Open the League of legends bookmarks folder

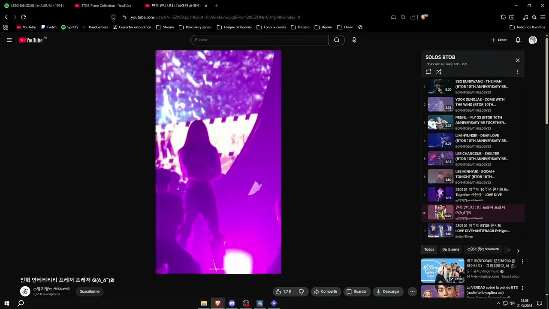[x=234, y=27]
